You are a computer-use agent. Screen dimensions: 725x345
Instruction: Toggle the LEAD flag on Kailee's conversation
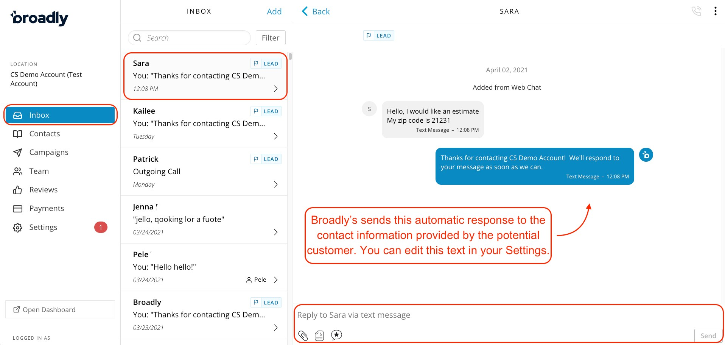266,111
